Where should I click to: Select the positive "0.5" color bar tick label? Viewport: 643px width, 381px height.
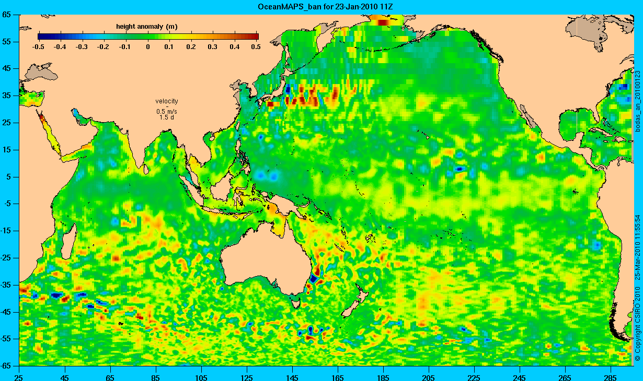click(256, 47)
